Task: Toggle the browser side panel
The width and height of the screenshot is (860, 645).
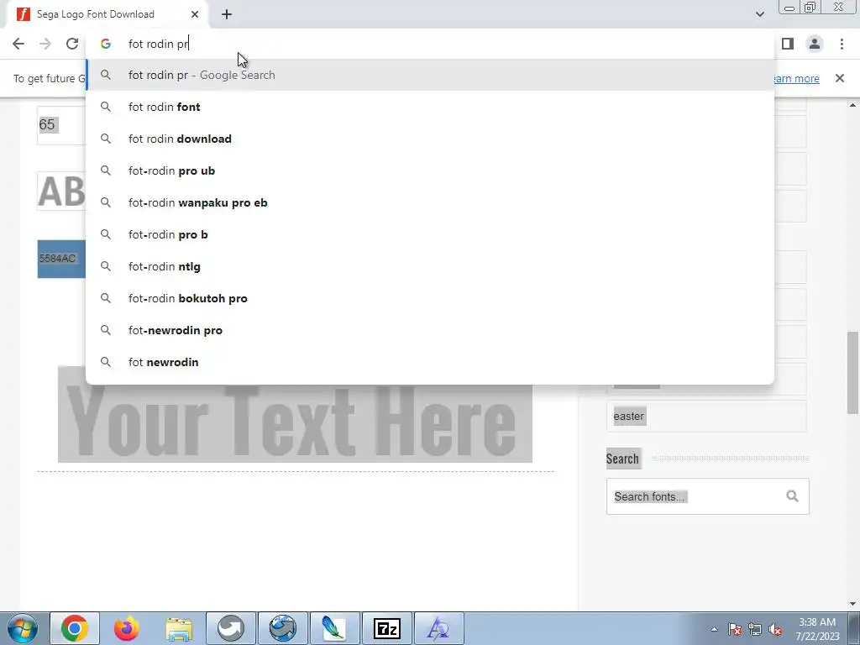Action: tap(788, 44)
